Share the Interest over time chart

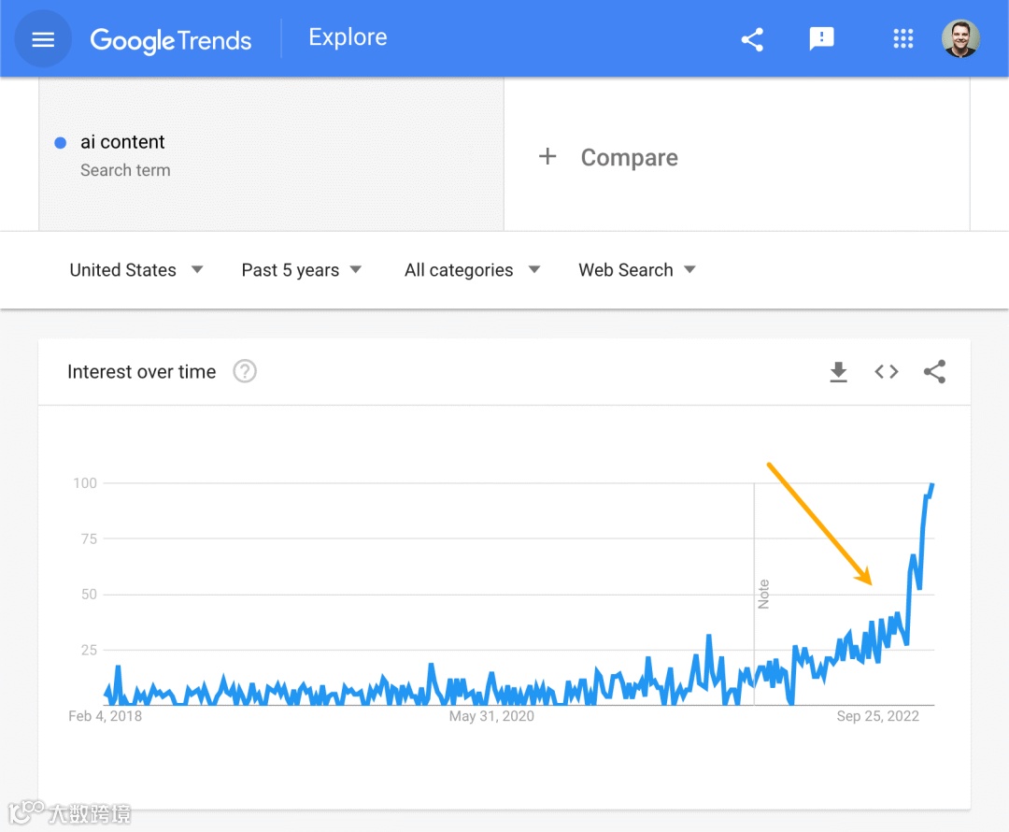tap(934, 371)
